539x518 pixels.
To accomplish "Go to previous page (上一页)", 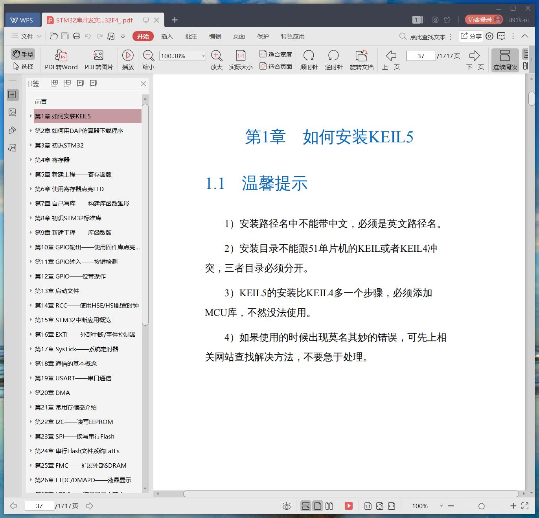I will click(x=391, y=60).
